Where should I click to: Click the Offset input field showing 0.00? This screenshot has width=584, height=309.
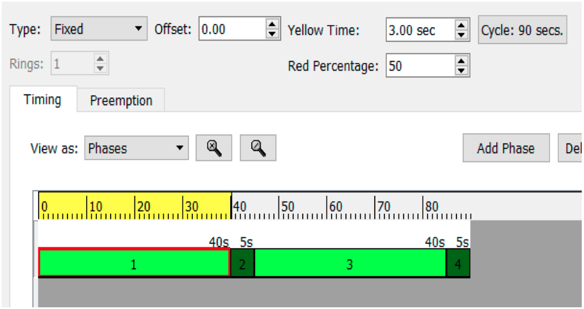pos(232,29)
